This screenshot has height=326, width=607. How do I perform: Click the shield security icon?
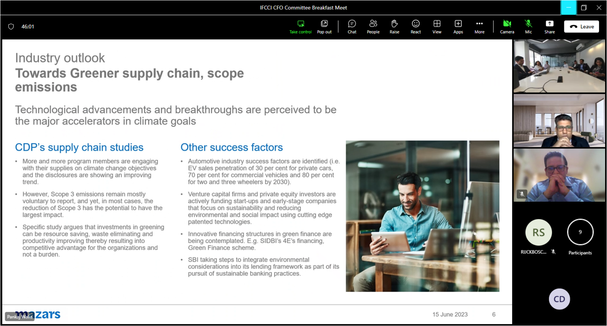[x=11, y=26]
